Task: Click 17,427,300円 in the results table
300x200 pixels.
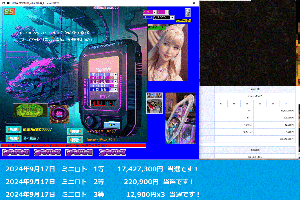Action: click(274, 110)
